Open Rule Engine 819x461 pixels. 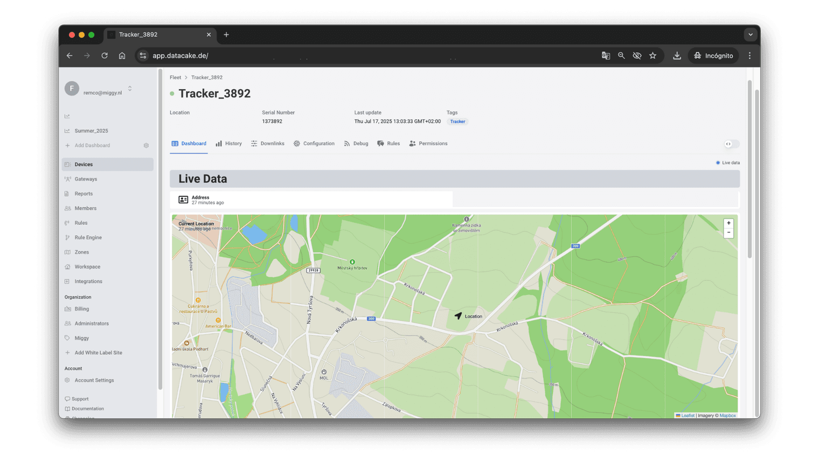pos(88,237)
